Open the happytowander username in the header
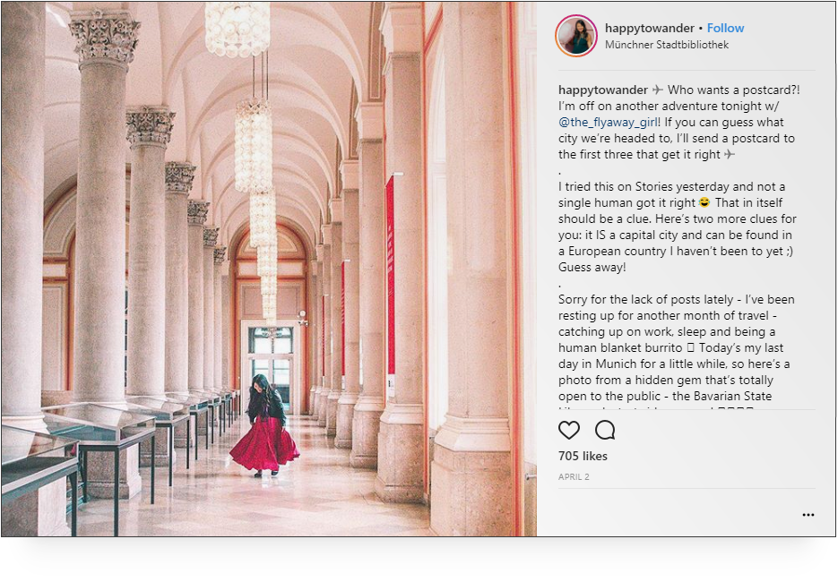This screenshot has width=838, height=582. (650, 28)
